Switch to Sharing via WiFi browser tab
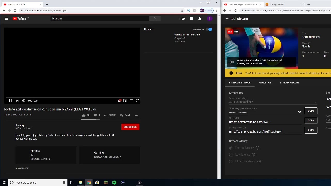The width and height of the screenshot is (331, 186). tap(284, 4)
